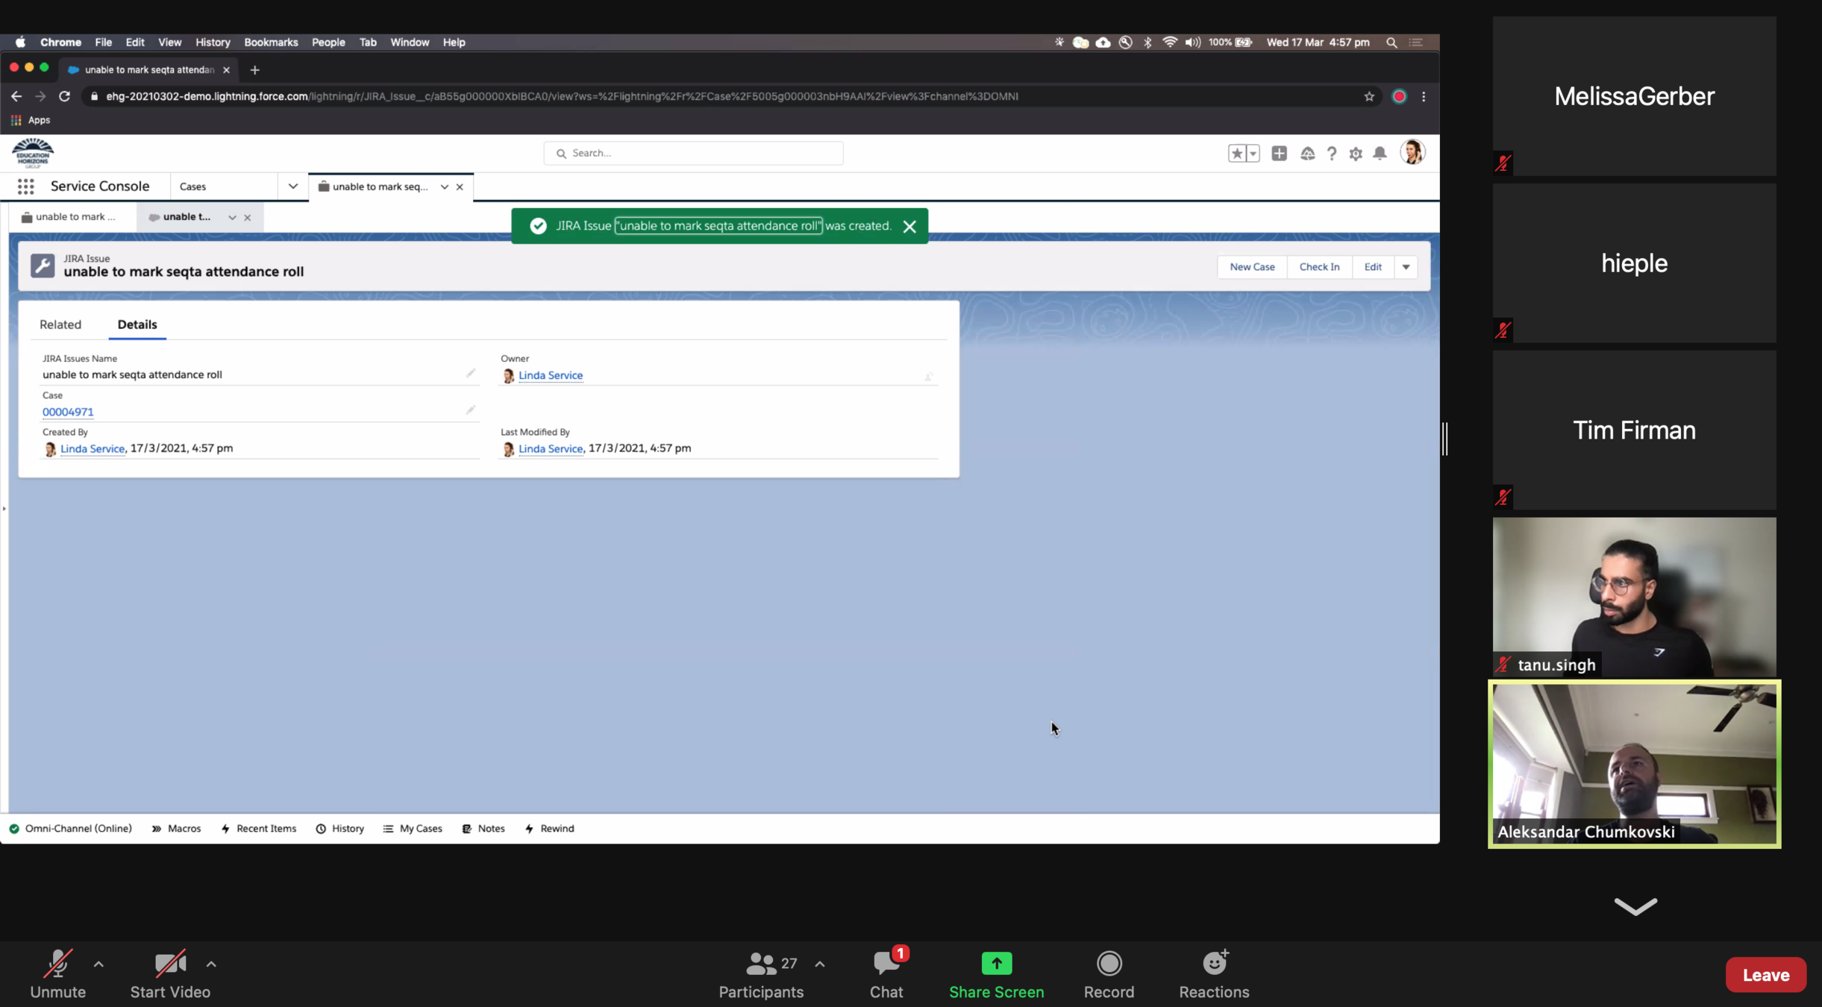The image size is (1822, 1007).
Task: Click the help question mark icon
Action: [x=1331, y=153]
